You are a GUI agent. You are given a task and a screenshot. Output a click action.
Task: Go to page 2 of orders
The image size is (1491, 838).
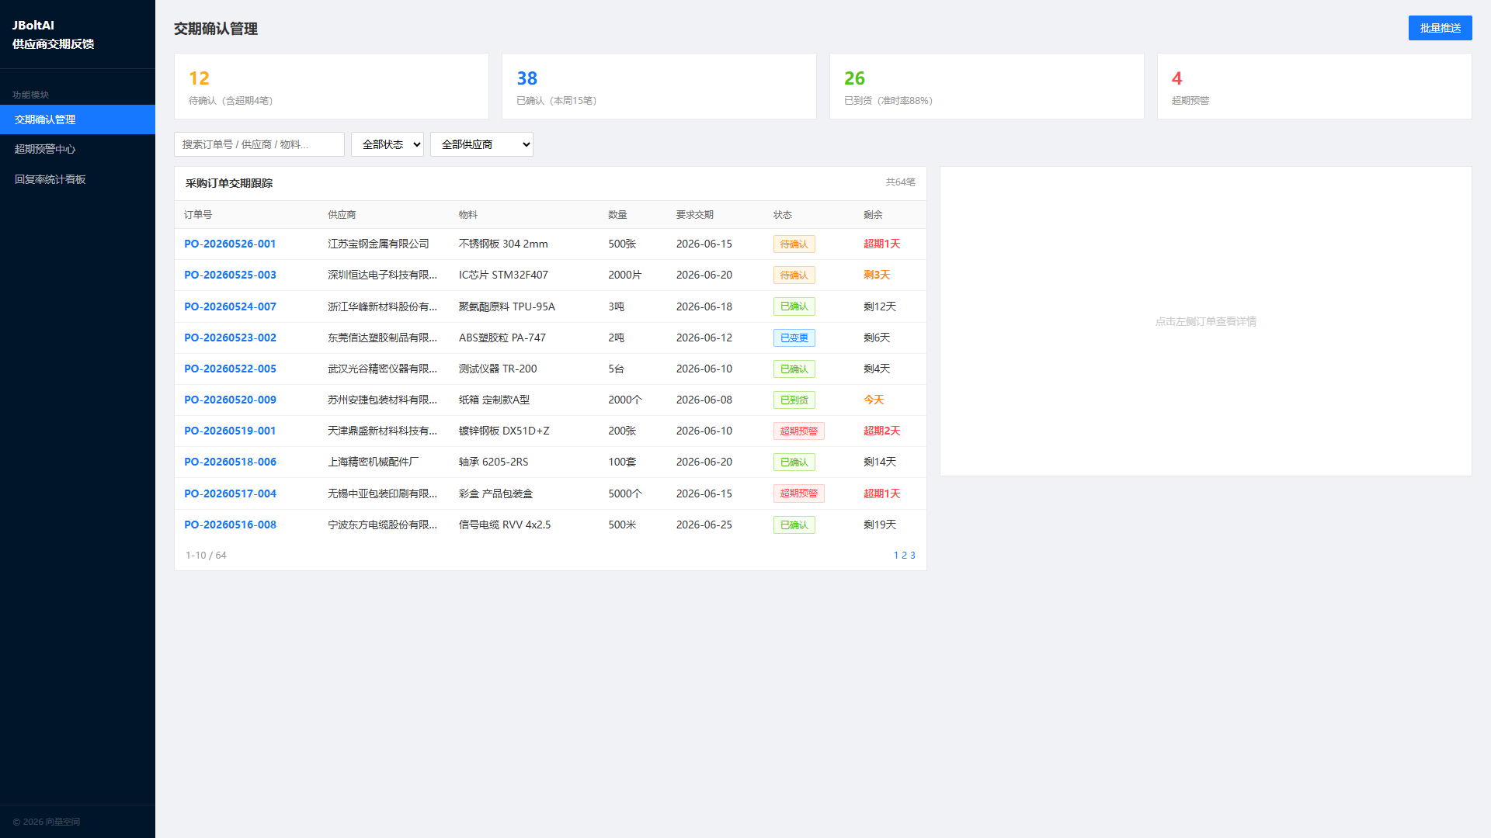[904, 556]
